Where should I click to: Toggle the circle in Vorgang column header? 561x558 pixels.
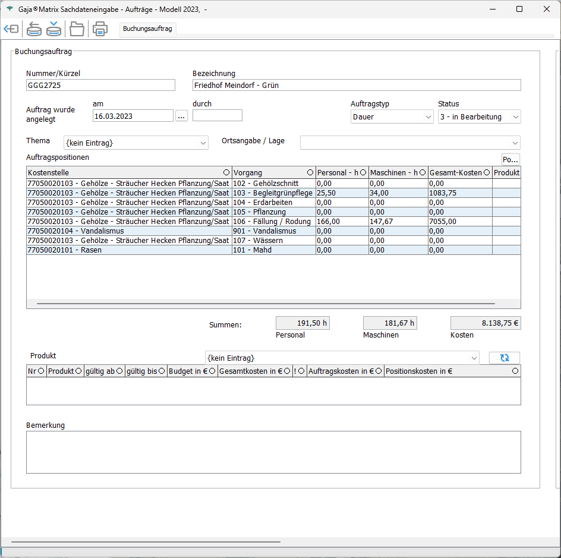coord(310,173)
